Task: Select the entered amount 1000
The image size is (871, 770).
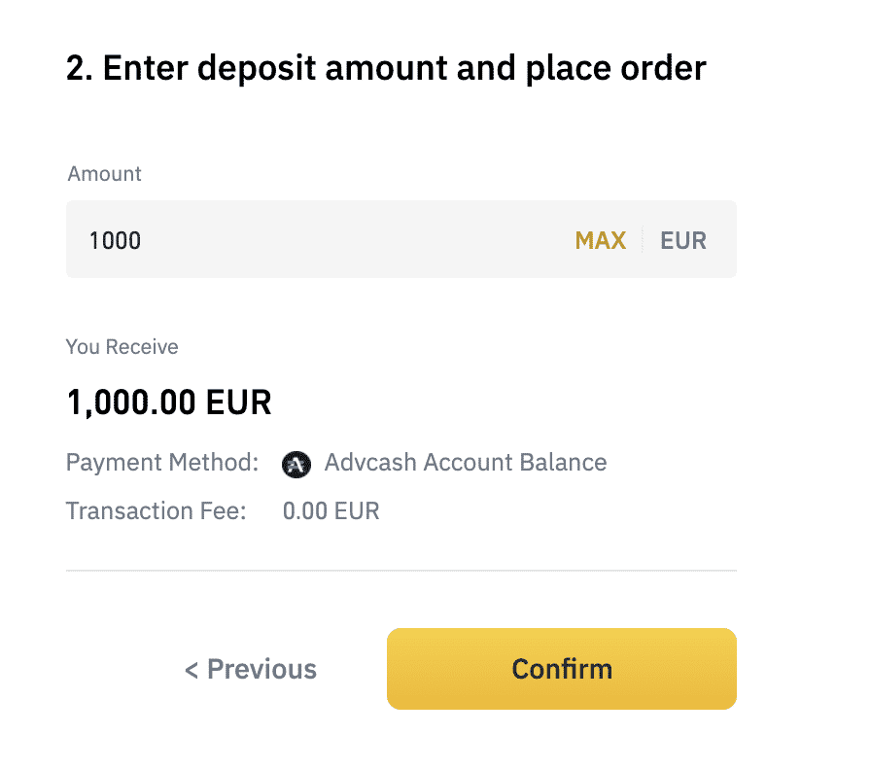Action: (114, 239)
